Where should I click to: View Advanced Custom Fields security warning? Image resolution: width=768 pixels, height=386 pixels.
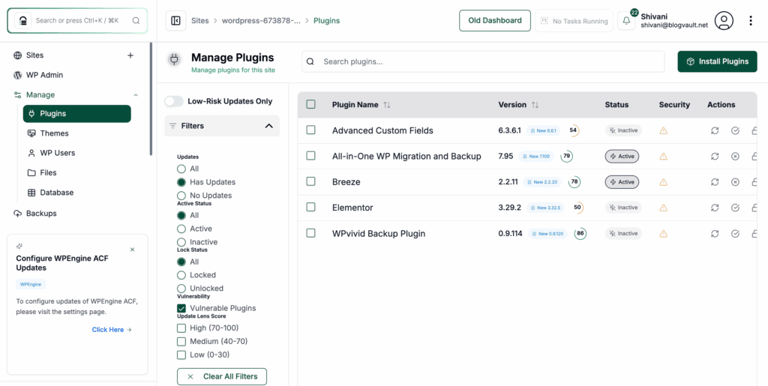tap(663, 130)
